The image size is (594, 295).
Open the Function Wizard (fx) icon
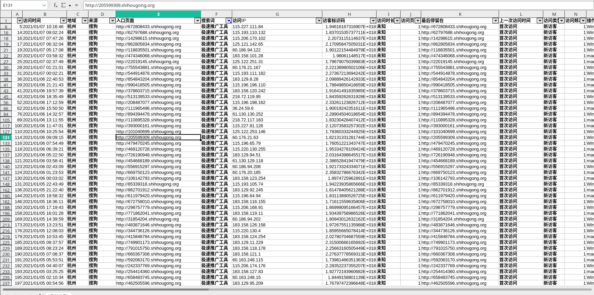56,5
